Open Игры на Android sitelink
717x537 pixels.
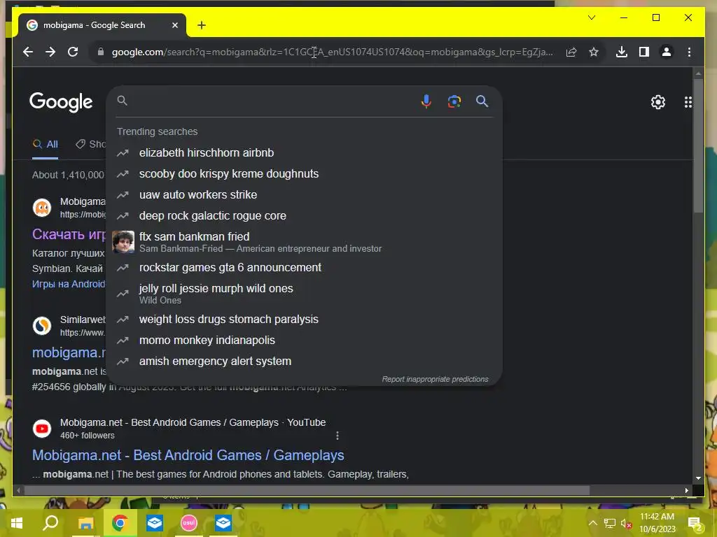[x=69, y=284]
